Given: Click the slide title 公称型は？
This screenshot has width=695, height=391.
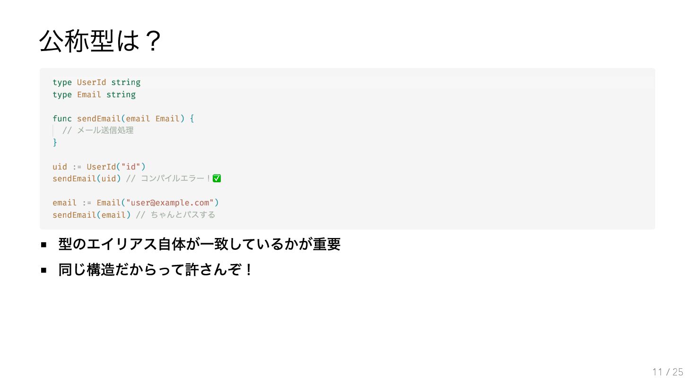Looking at the screenshot, I should tap(101, 41).
